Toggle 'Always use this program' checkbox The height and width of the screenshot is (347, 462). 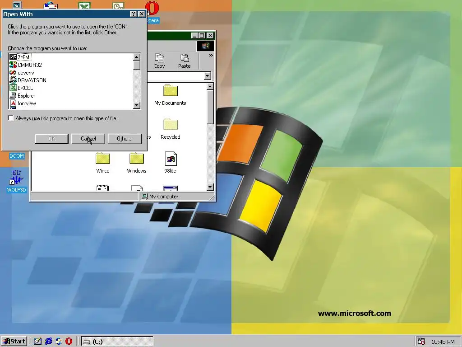(11, 118)
